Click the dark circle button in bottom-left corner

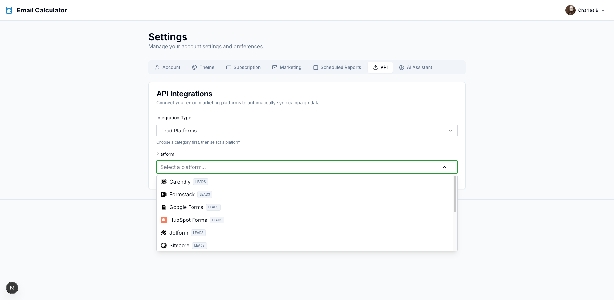pyautogui.click(x=12, y=288)
